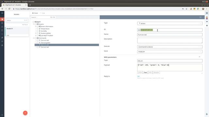
Task: Check the Params node checkbox
Action: click(x=36, y=24)
